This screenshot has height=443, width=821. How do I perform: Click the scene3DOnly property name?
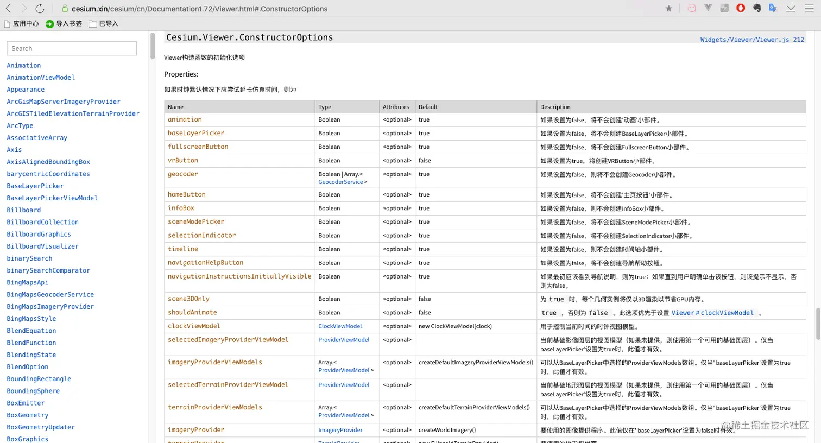[x=188, y=299]
